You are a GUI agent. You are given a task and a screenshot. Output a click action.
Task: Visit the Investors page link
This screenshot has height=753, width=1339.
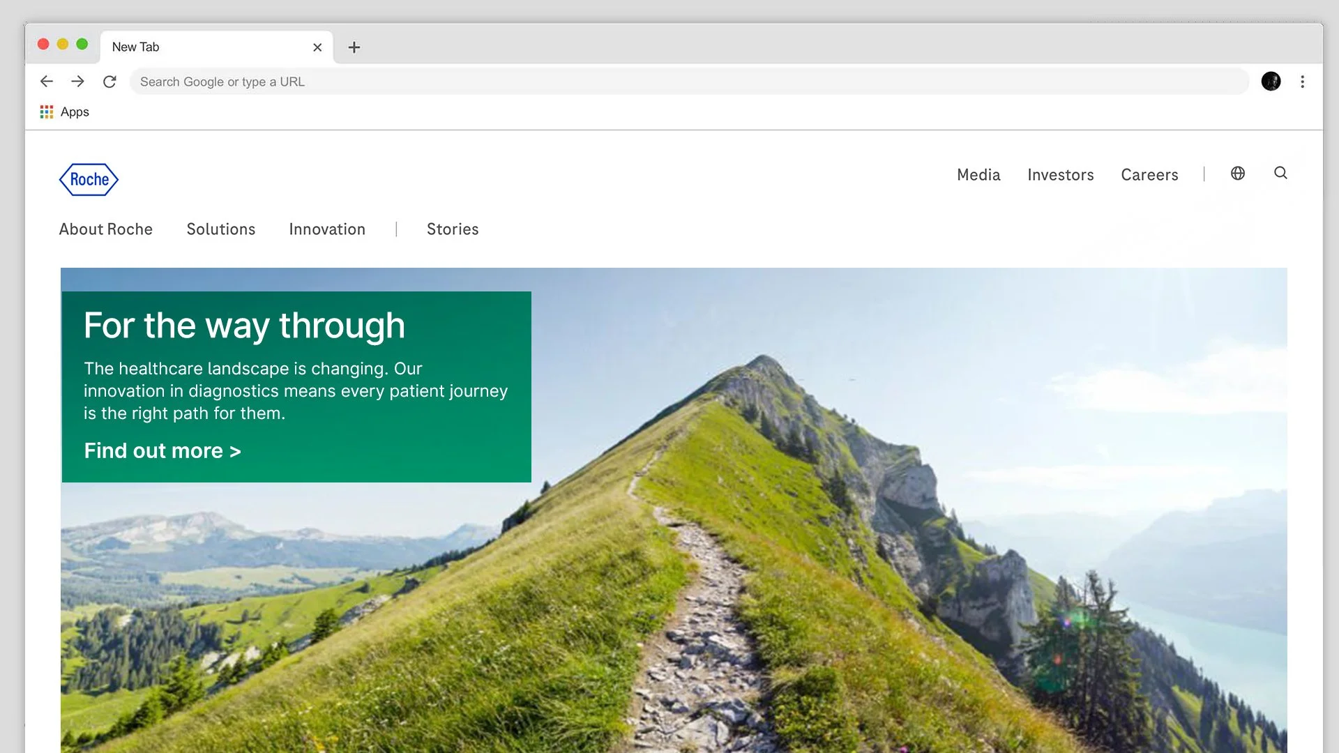tap(1060, 175)
